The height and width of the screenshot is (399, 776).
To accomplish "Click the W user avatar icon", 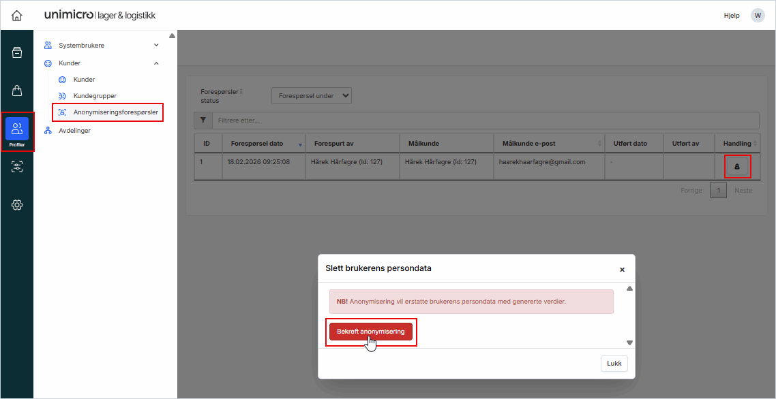I will 757,14.
